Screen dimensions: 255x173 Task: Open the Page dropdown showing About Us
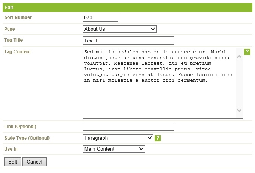tap(120, 29)
